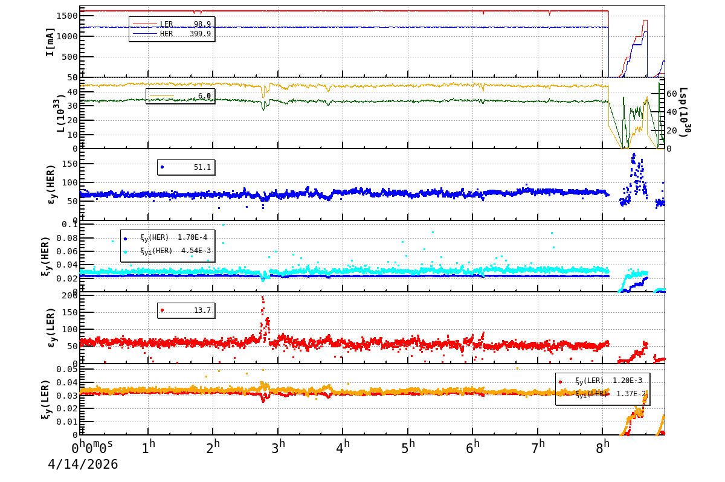This screenshot has width=725, height=482.
Task: Select the ξy(LER) axis label
Action: 46,399
